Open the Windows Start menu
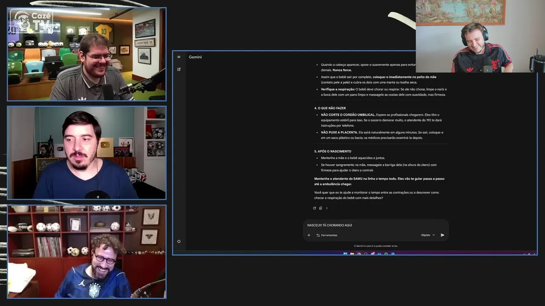 pyautogui.click(x=345, y=254)
